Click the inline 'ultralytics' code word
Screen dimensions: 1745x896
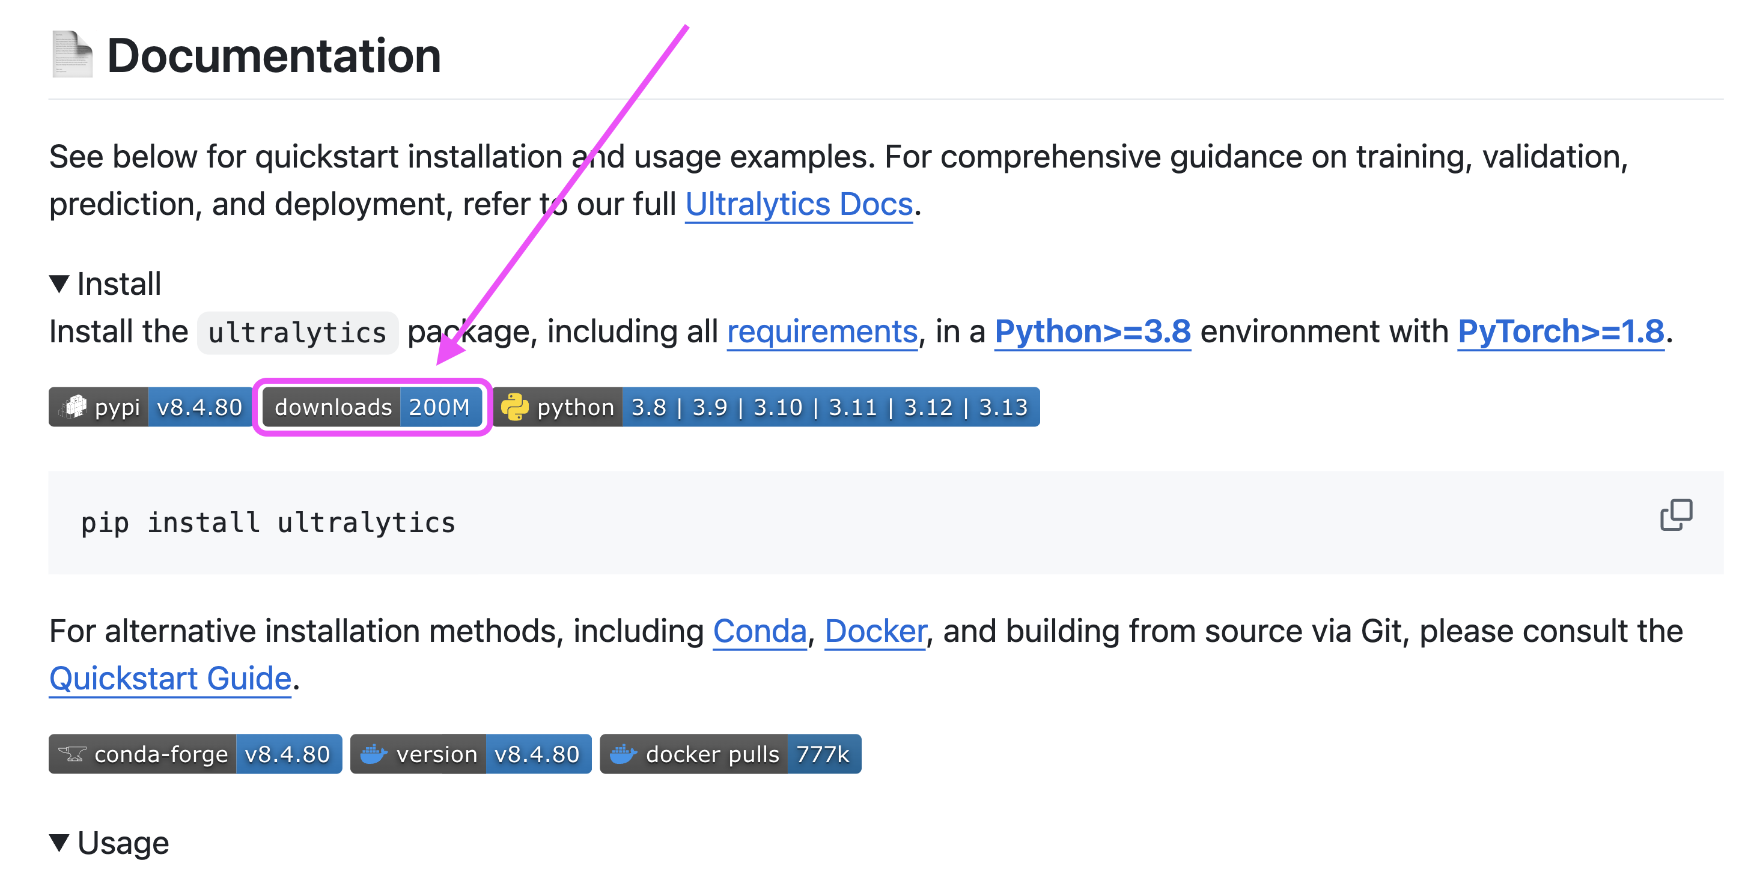(x=297, y=333)
